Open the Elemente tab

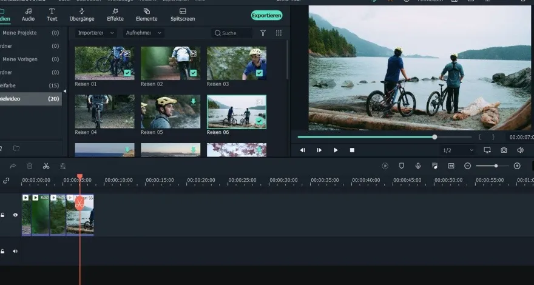click(146, 15)
